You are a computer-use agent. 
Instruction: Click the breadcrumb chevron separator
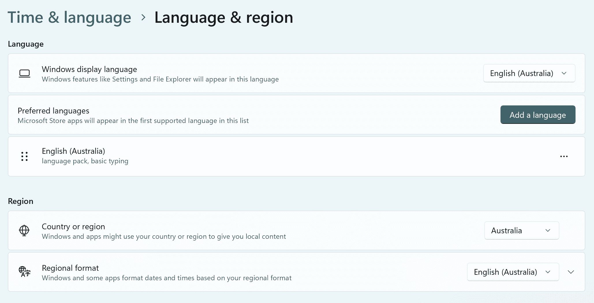pyautogui.click(x=143, y=17)
